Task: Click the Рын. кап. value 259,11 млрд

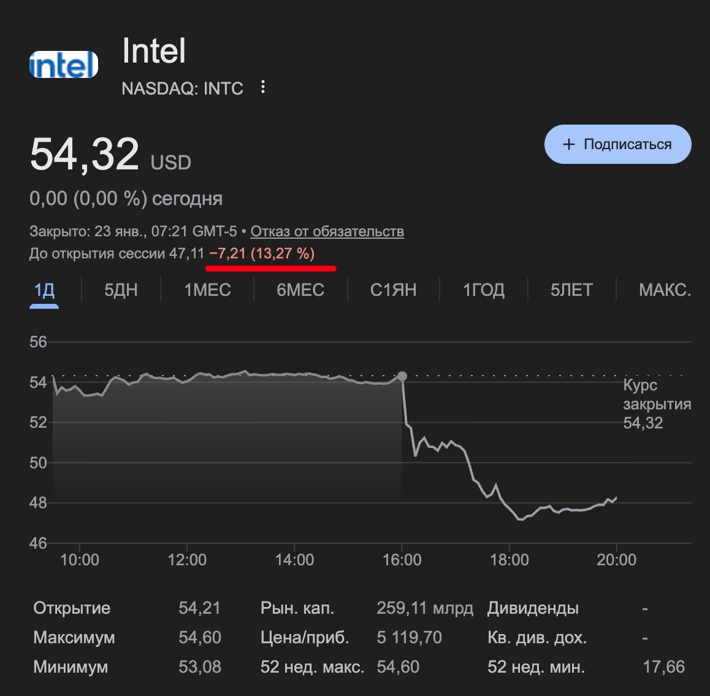Action: pos(424,608)
